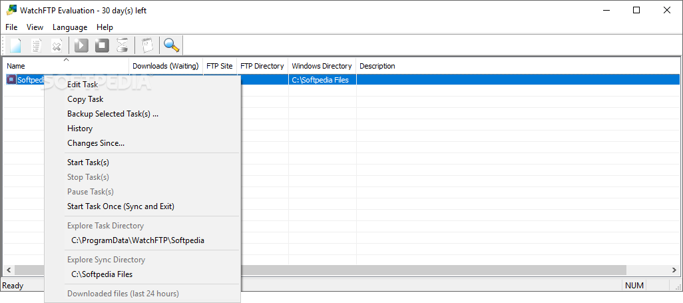Click the Windows Directory column header

pyautogui.click(x=322, y=66)
